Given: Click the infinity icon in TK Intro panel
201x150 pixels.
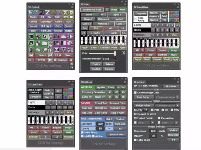Looking at the screenshot, I should pyautogui.click(x=111, y=28).
